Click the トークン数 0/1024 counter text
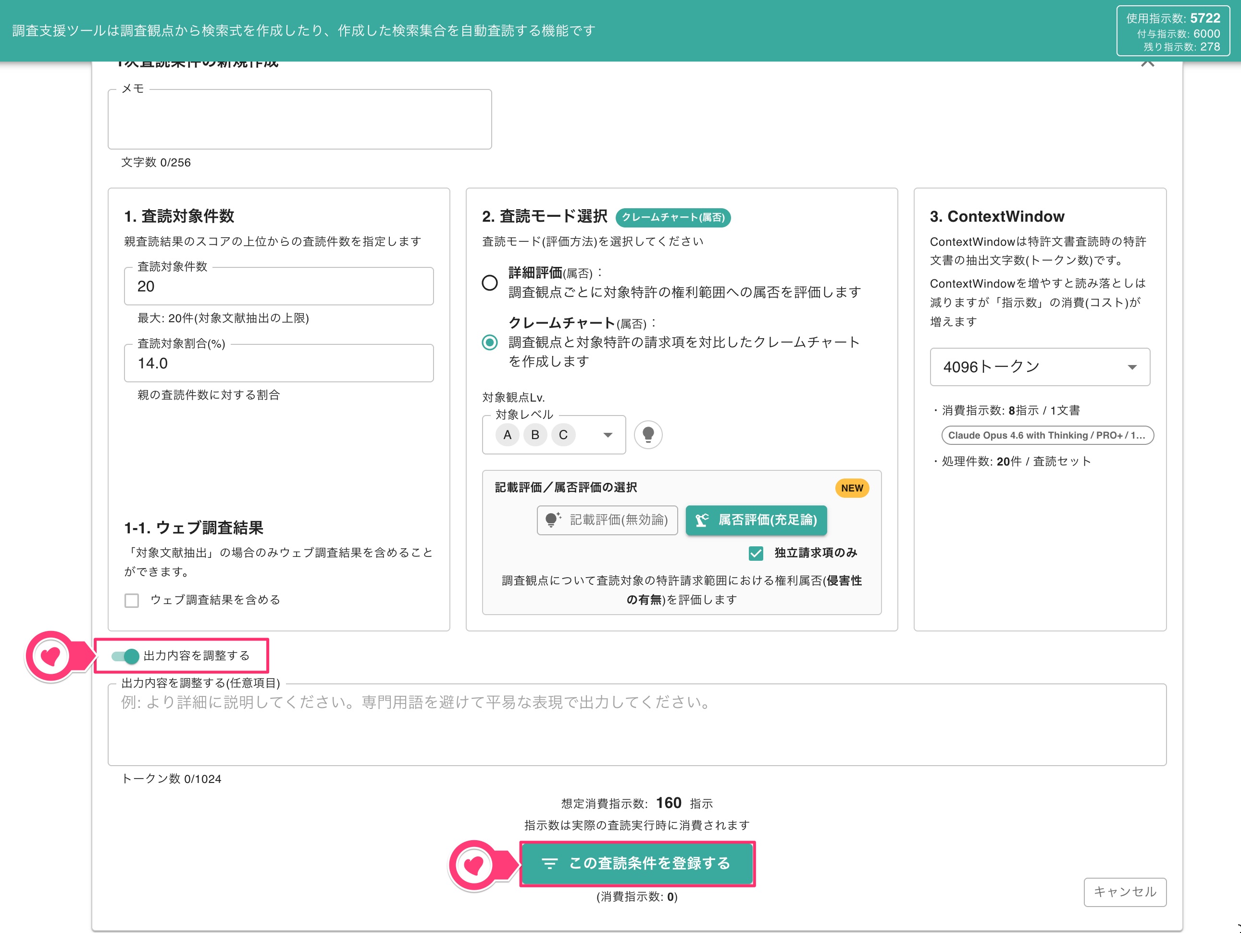This screenshot has height=933, width=1241. pyautogui.click(x=172, y=779)
